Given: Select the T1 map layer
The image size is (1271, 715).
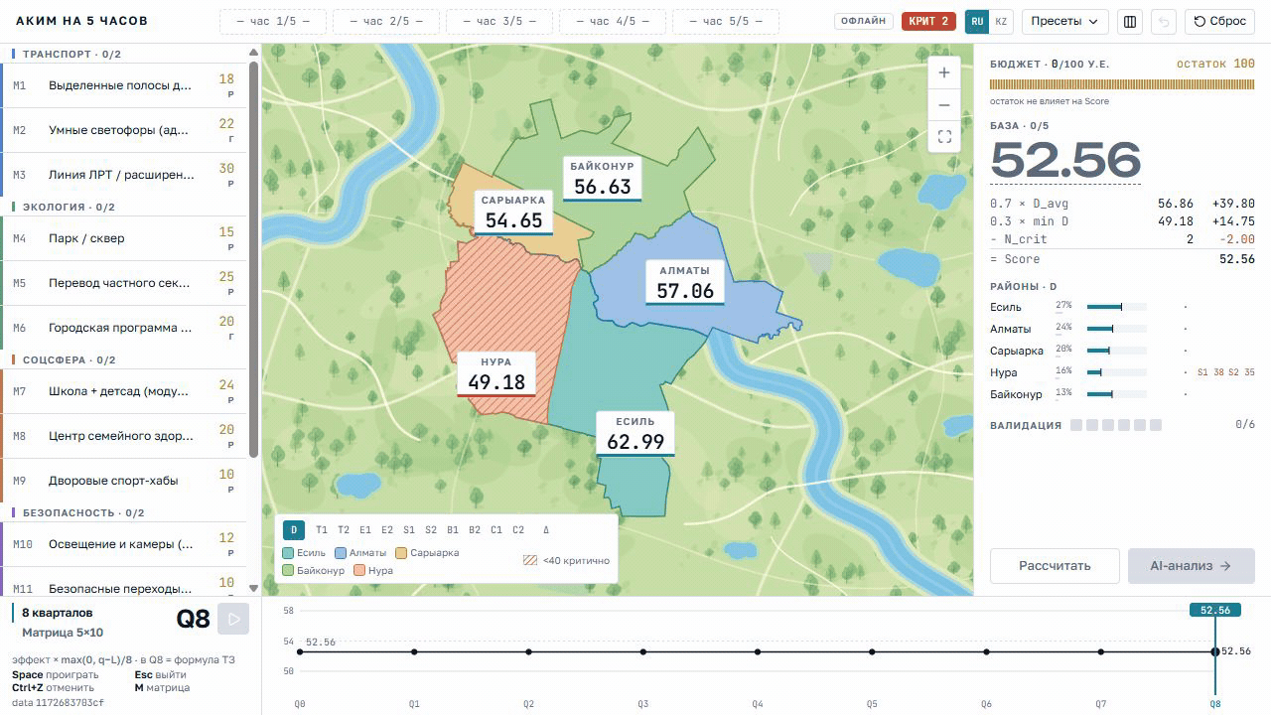Looking at the screenshot, I should (322, 530).
